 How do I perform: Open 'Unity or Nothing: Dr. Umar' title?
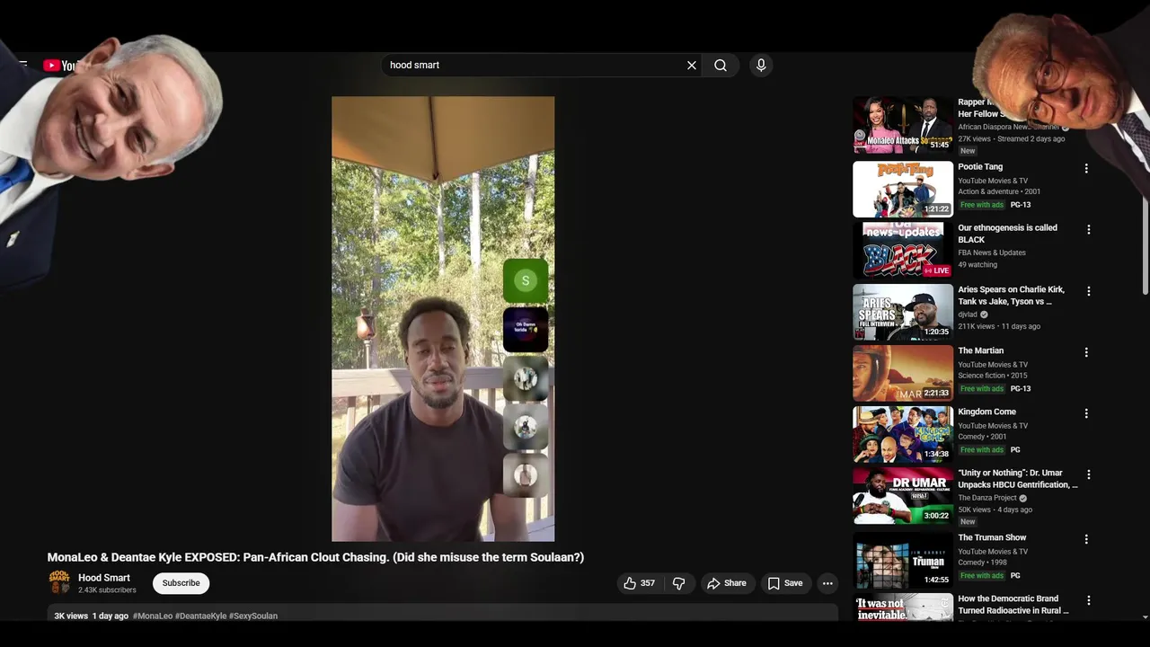coord(1018,479)
